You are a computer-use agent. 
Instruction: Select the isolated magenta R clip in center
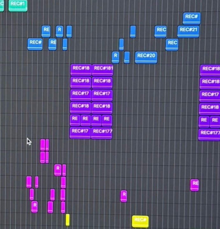click(x=124, y=196)
